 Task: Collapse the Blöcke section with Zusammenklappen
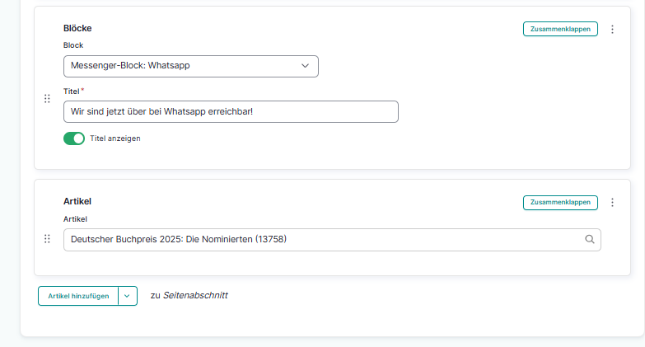coord(560,29)
